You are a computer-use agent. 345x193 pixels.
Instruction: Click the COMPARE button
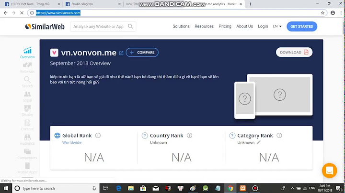(142, 53)
